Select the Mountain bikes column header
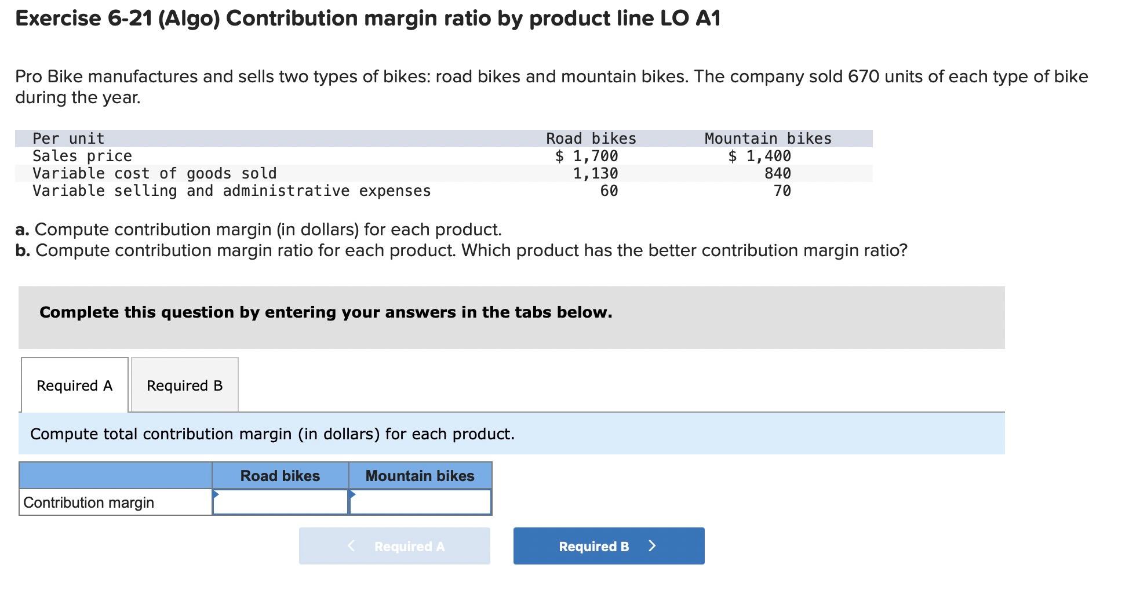The height and width of the screenshot is (590, 1129). (x=420, y=475)
